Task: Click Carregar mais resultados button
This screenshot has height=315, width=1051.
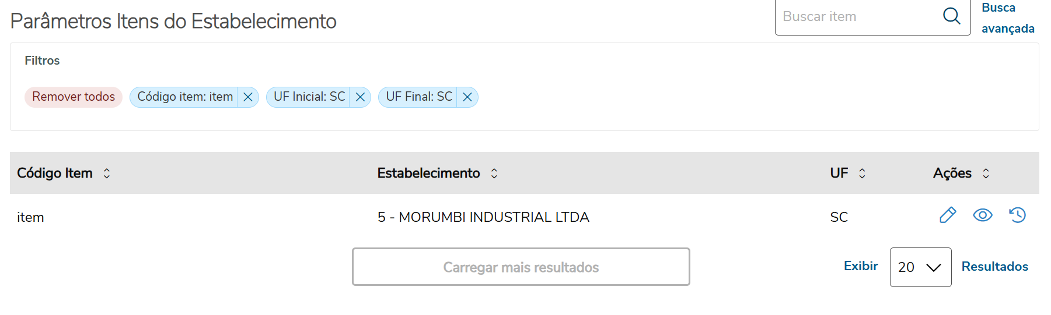Action: pyautogui.click(x=521, y=267)
